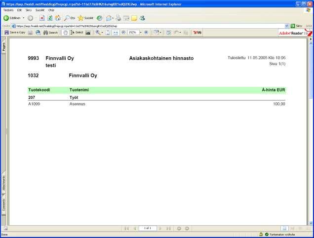The image size is (314, 238).
Task: Click the Yahoo toolbar button
Action: (x=197, y=33)
